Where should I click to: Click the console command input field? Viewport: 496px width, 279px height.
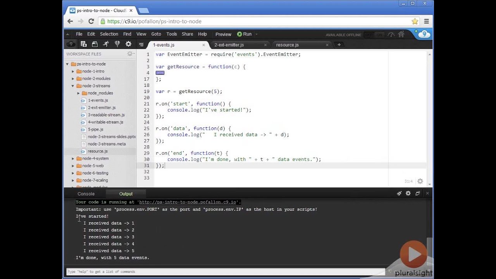(226, 272)
